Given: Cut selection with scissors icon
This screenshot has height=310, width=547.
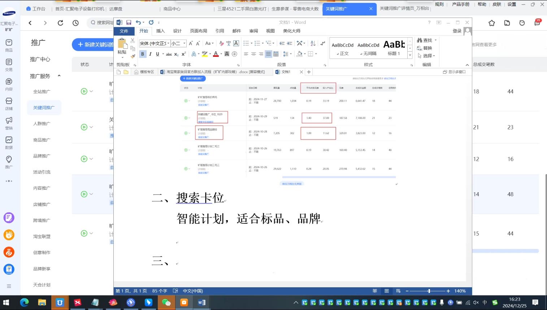Looking at the screenshot, I should pos(133,40).
